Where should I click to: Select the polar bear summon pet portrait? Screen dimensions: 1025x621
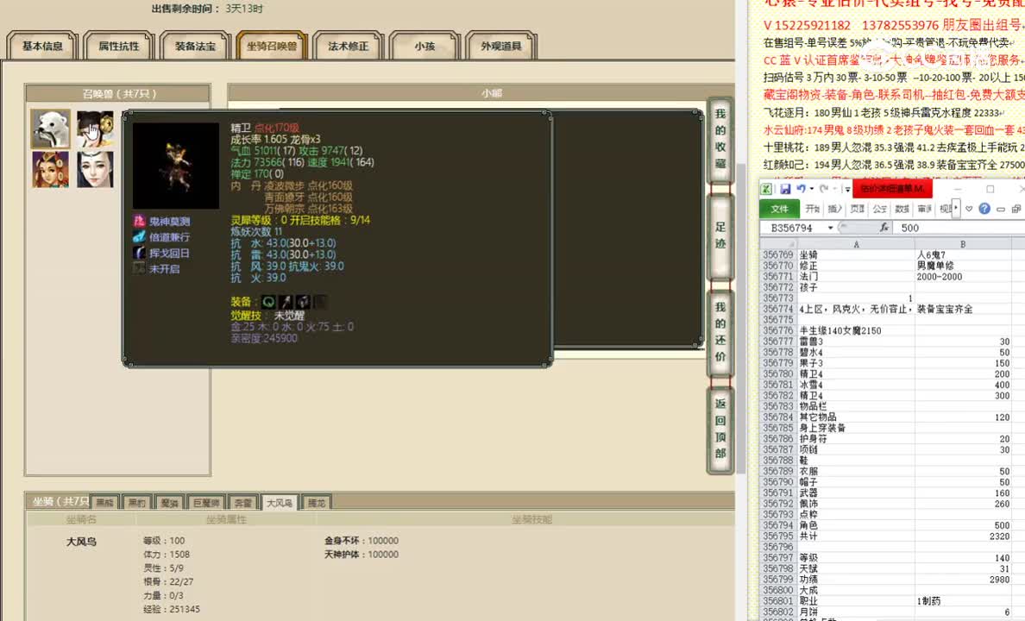(x=50, y=129)
